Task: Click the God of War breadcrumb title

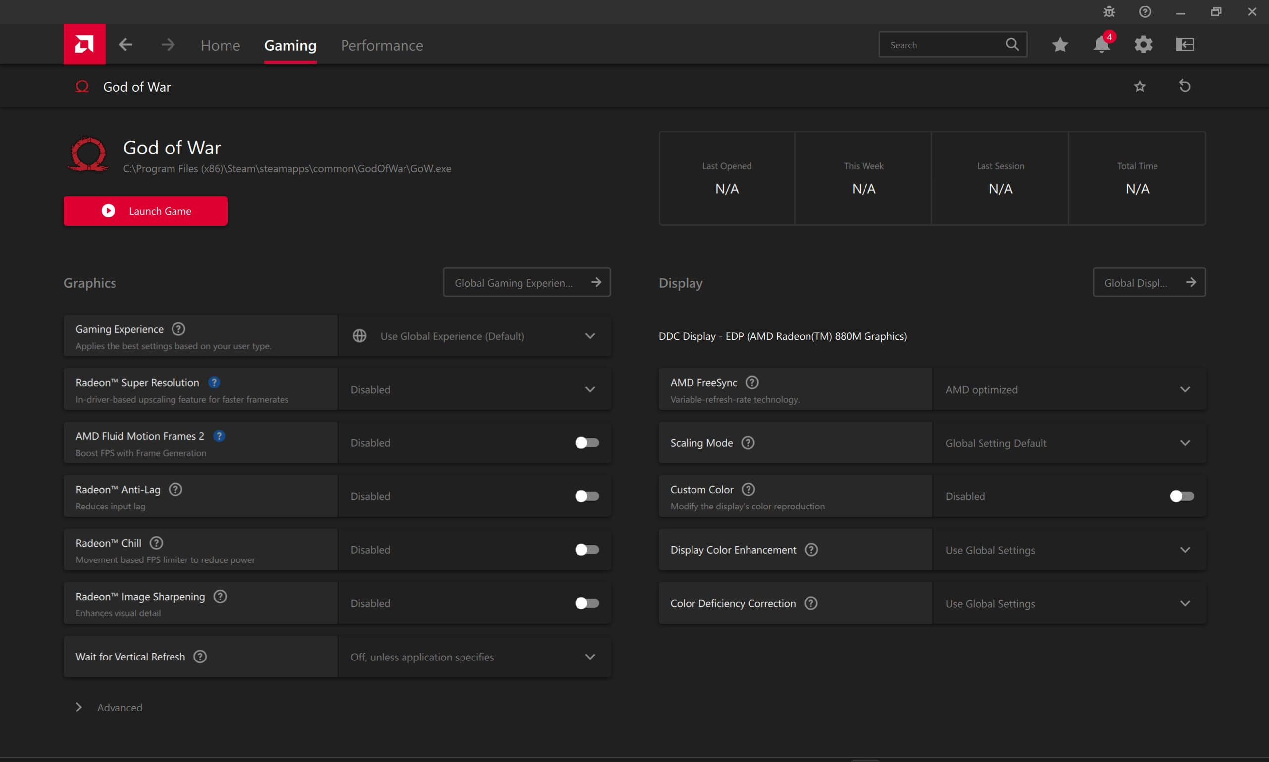Action: 137,87
